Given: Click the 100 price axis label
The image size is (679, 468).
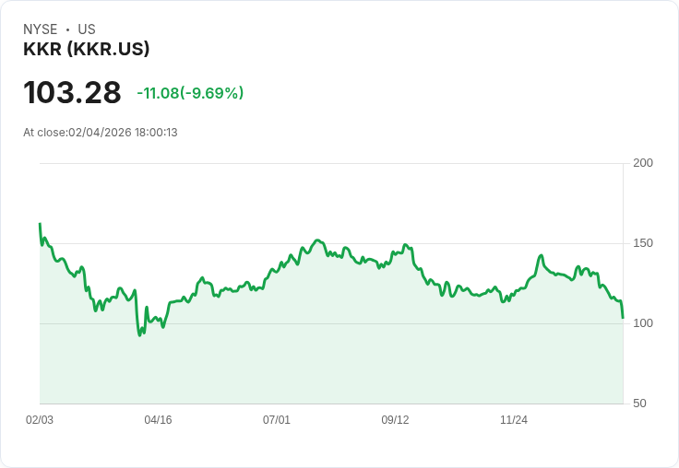Looking at the screenshot, I should pos(643,323).
